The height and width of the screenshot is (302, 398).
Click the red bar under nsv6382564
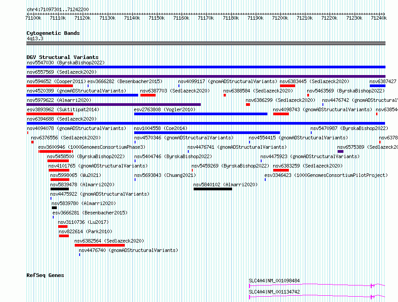(100, 245)
